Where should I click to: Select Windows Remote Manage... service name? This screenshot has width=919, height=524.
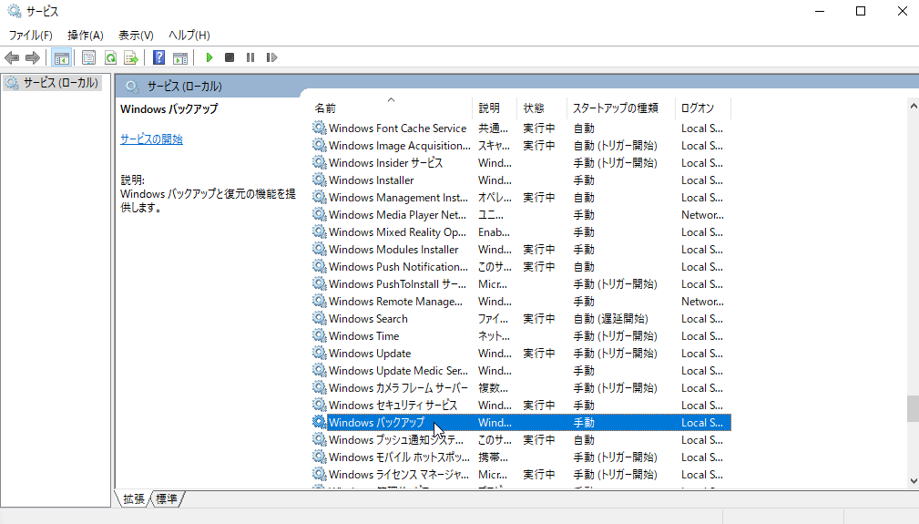click(x=395, y=302)
